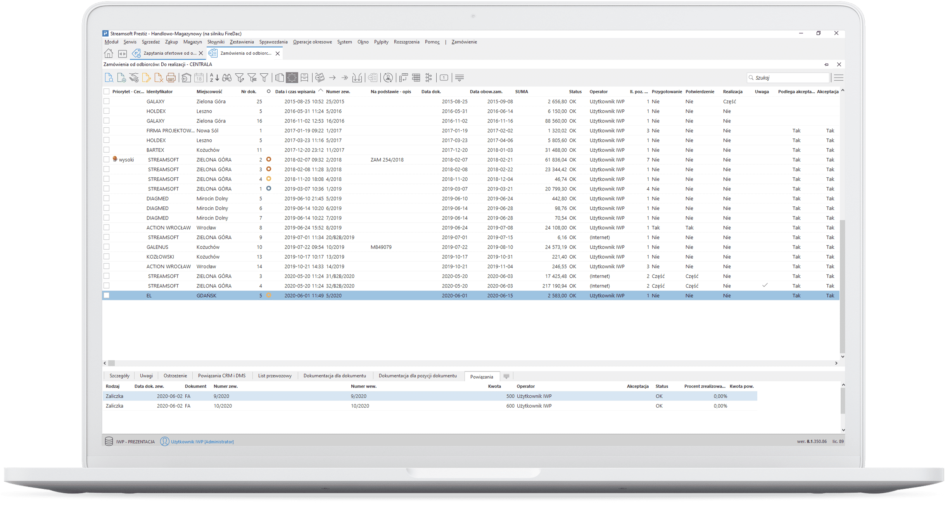Screen dimensions: 950x517
Task: Open the Zestawienia menu
Action: [242, 42]
